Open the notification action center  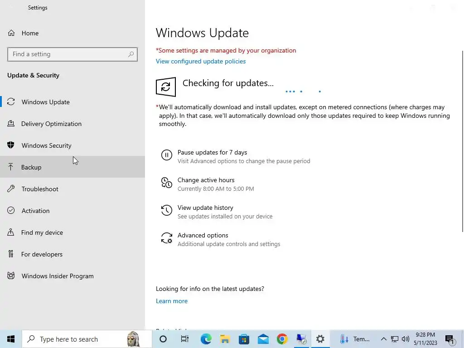pos(450,339)
